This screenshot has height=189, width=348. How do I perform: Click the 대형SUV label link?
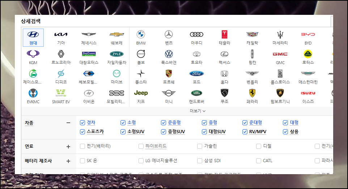[217, 132]
